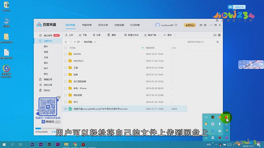The width and height of the screenshot is (264, 148).
Task: Sort by 修改时间 column header
Action: (150, 48)
